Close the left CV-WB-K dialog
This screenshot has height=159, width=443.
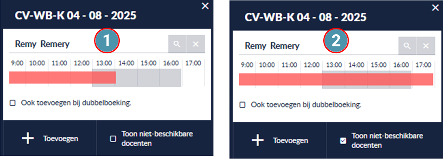point(205,6)
